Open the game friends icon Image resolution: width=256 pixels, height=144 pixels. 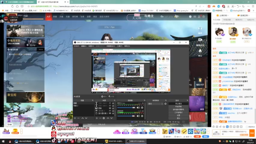pos(199,17)
